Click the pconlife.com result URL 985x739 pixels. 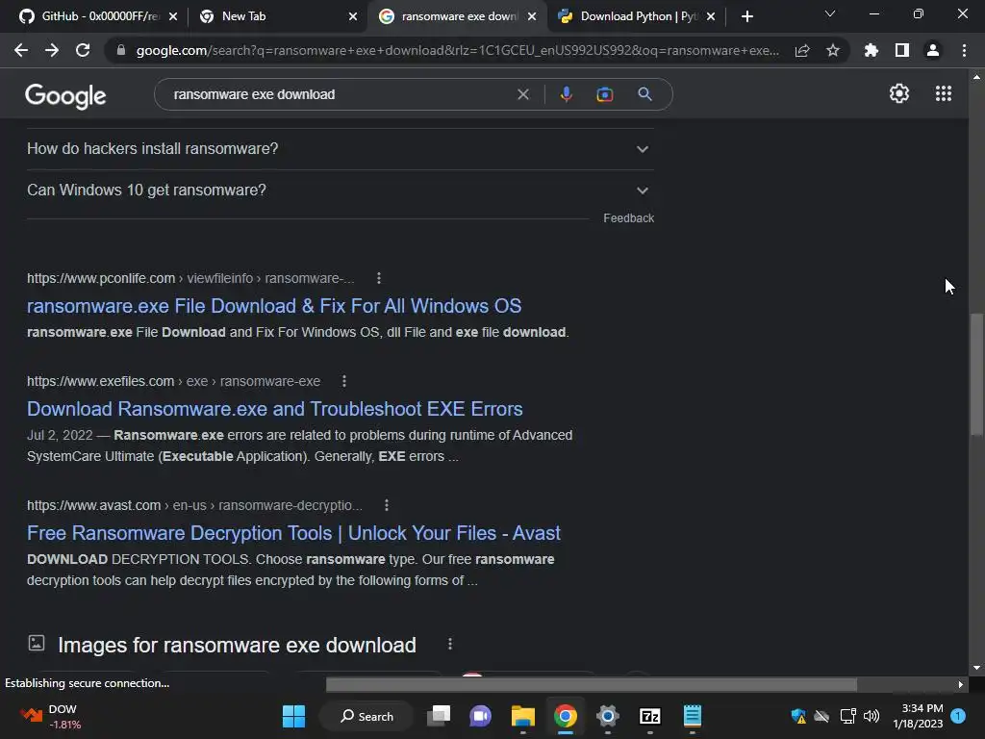click(190, 278)
